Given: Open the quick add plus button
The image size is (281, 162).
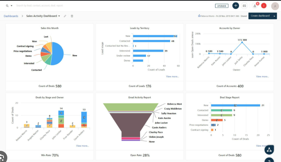Looking at the screenshot, I should [236, 6].
